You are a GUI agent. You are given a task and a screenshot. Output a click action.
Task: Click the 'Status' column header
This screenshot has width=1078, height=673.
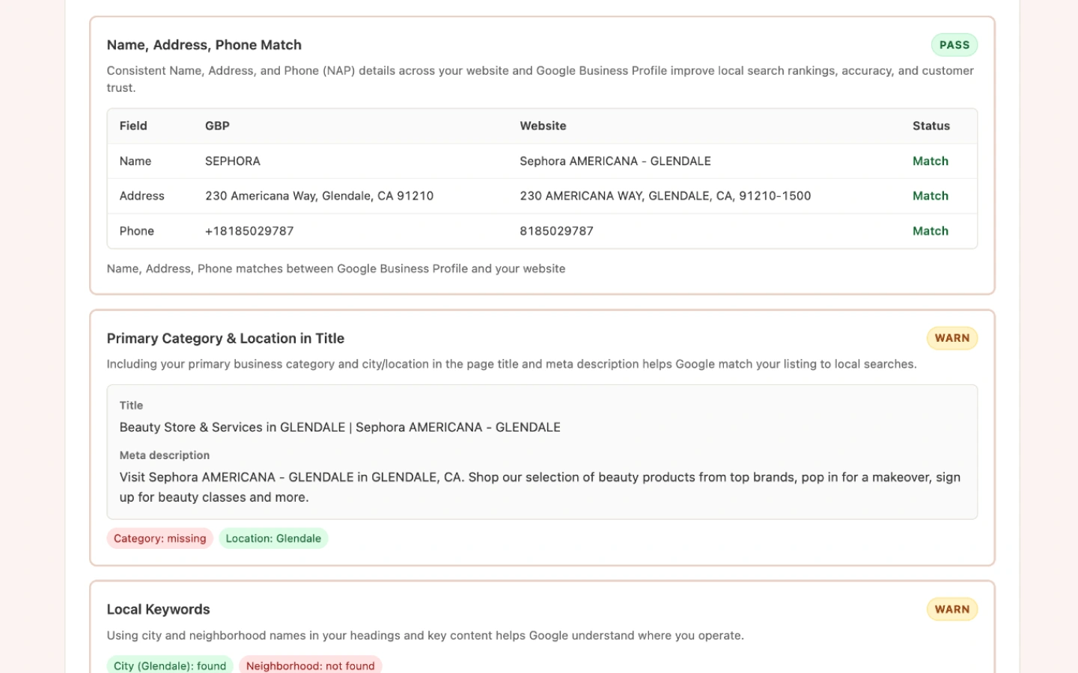coord(931,126)
